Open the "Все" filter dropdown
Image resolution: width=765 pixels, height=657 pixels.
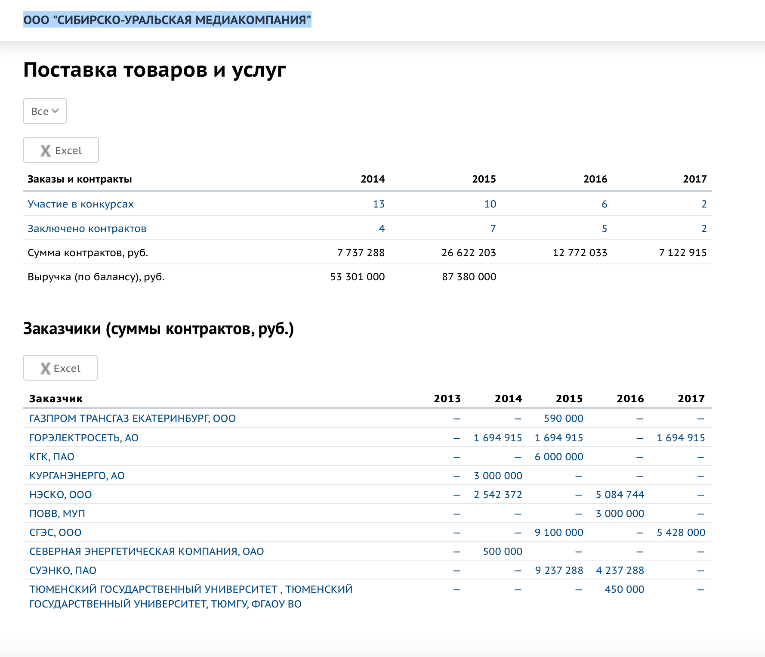45,111
